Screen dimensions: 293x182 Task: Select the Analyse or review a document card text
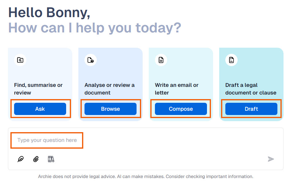click(x=110, y=89)
